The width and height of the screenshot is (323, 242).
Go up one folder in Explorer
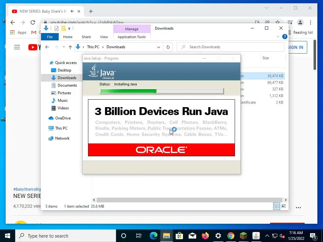click(70, 47)
